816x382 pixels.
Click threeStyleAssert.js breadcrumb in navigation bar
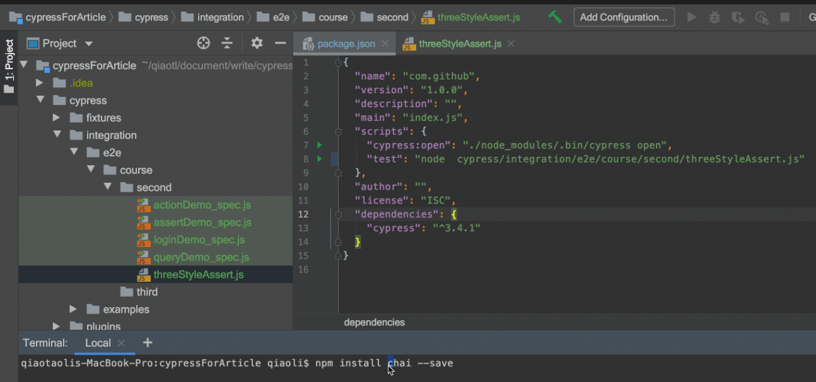click(x=470, y=17)
